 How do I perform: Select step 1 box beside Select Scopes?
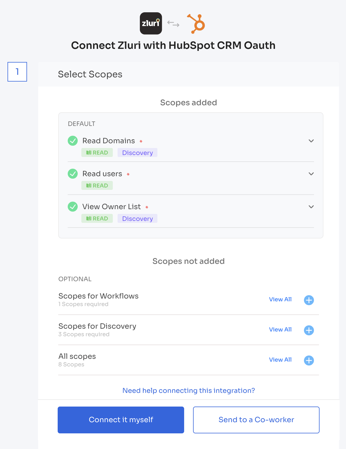[x=17, y=72]
